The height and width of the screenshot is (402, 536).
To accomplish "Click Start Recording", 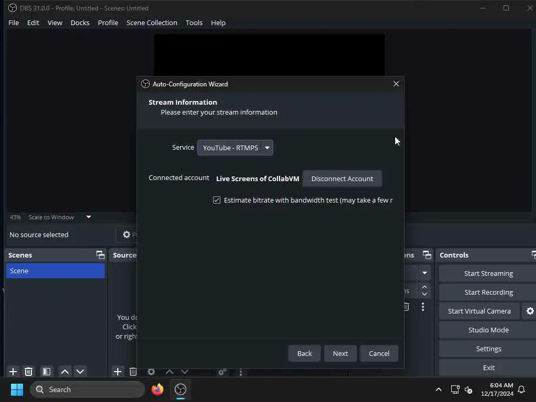I will click(x=488, y=292).
